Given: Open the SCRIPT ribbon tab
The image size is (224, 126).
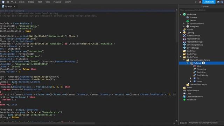Looking at the screenshot, I should 68,2.
